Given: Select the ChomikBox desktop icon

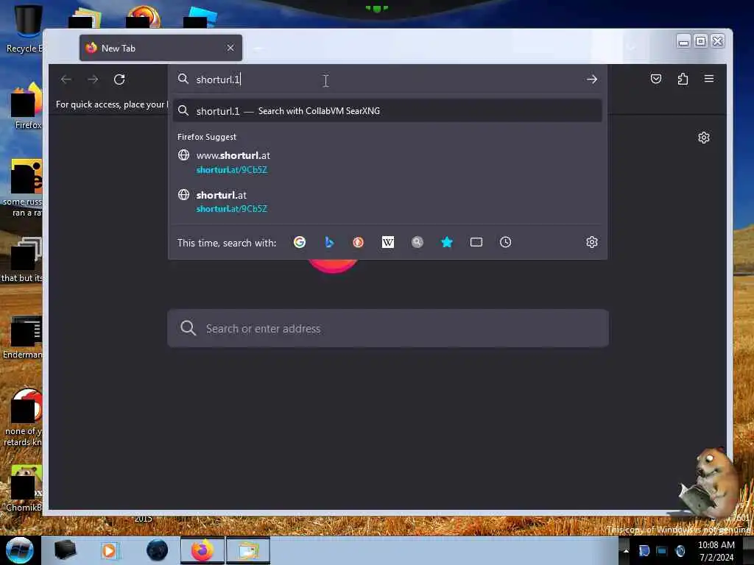Looking at the screenshot, I should click(24, 488).
